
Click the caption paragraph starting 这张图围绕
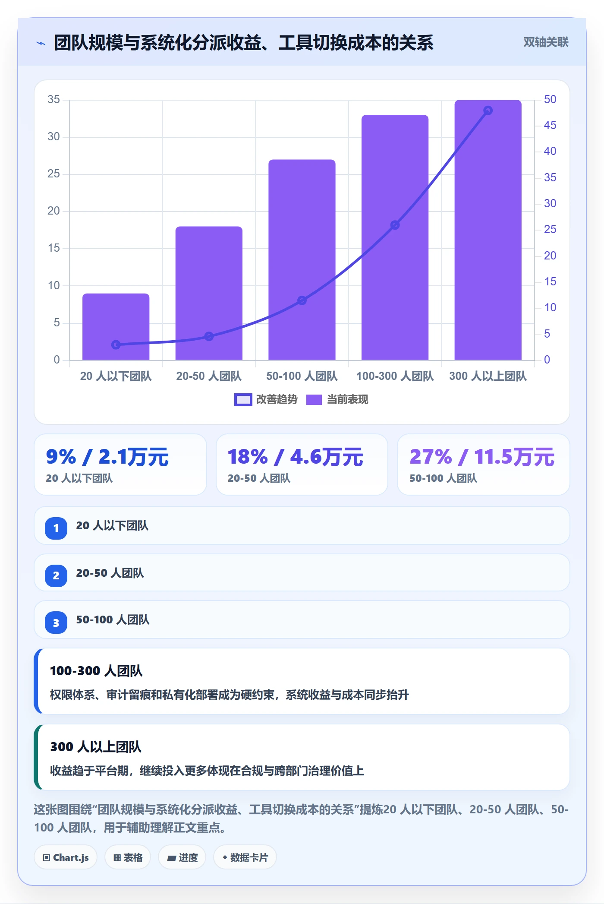pos(301,819)
